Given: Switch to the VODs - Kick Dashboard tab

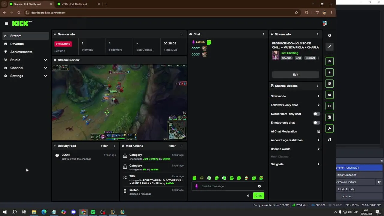Looking at the screenshot, I should pos(79,4).
